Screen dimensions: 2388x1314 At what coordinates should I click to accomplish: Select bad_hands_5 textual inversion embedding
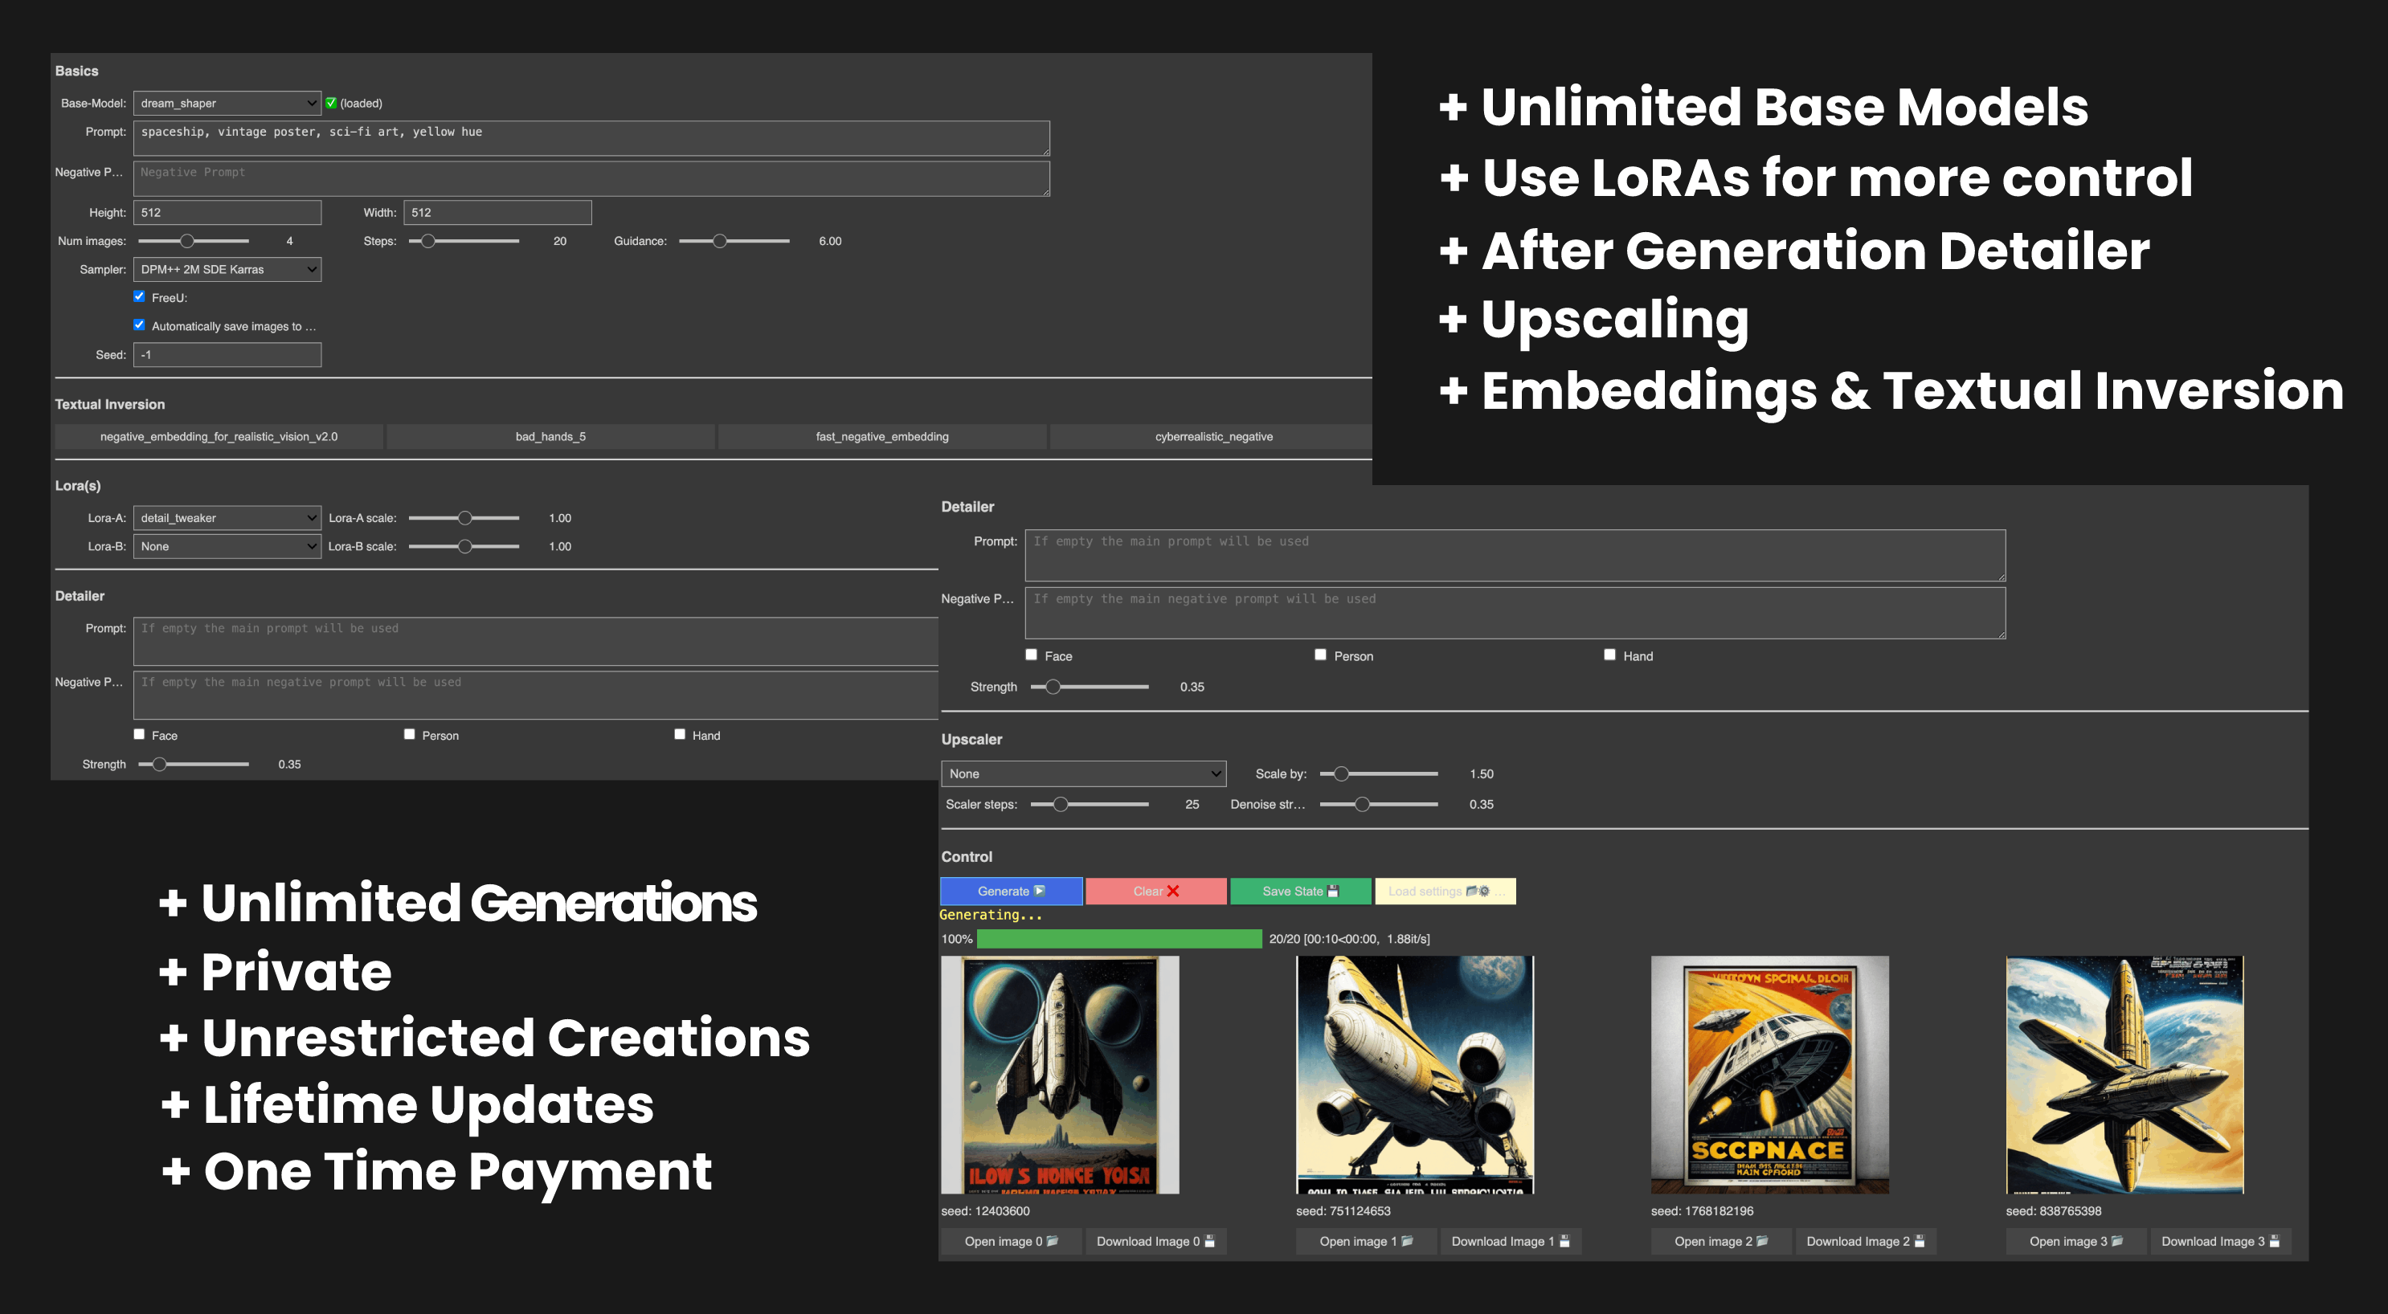click(x=550, y=436)
